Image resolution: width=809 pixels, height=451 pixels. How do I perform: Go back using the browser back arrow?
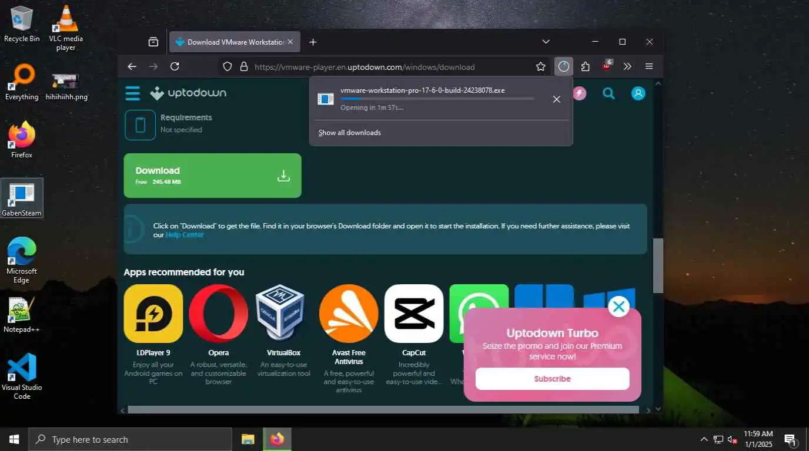(x=132, y=66)
